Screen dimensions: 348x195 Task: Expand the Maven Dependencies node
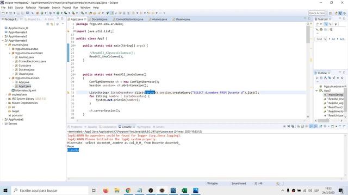(x=6, y=103)
